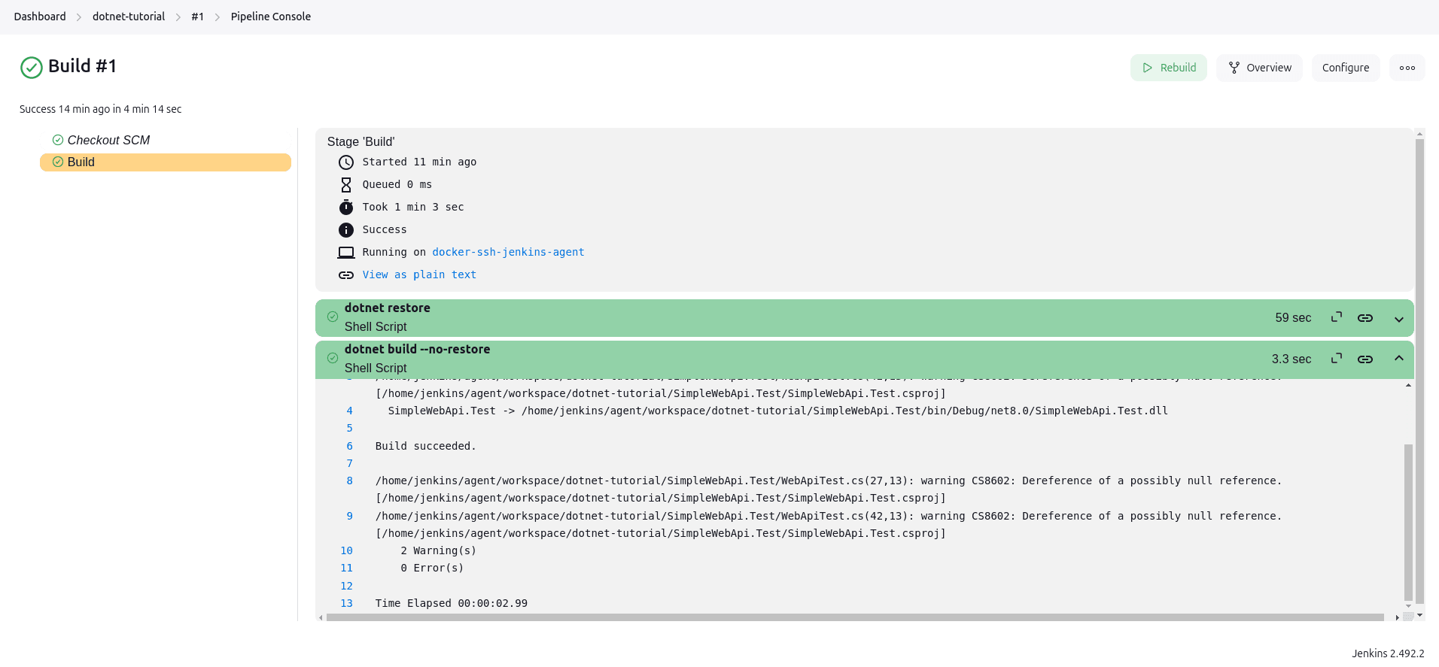Viewport: 1439px width, 667px height.
Task: Open fullscreen log for dotnet build step
Action: click(x=1337, y=359)
